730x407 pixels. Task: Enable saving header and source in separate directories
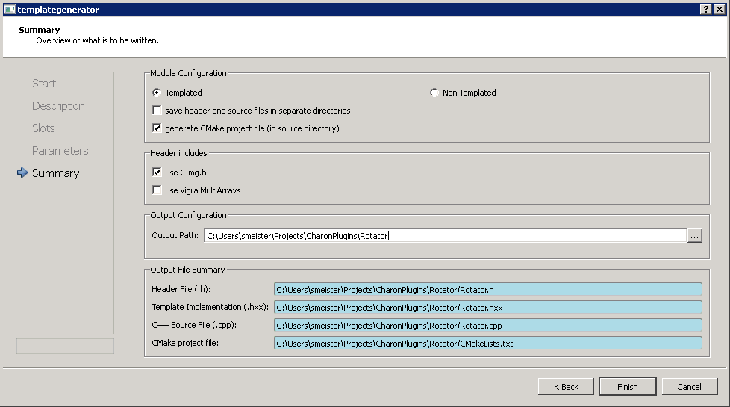(x=157, y=111)
